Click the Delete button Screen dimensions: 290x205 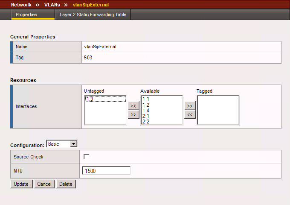tap(66, 184)
